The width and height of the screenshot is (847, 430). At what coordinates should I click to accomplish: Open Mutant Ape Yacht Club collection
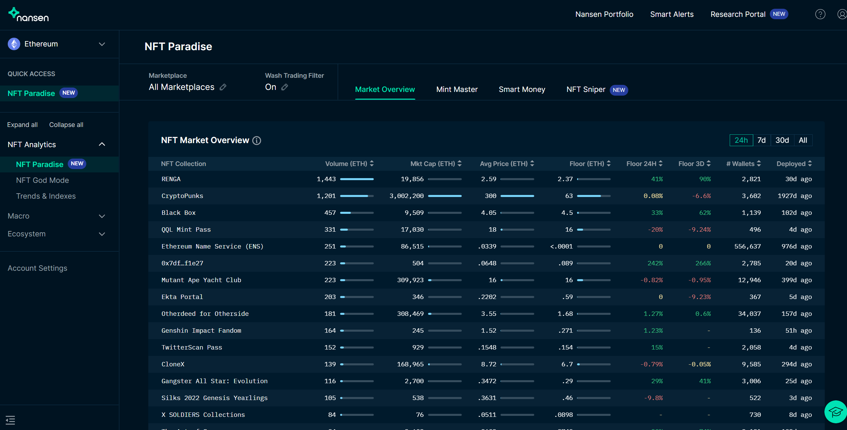[201, 280]
